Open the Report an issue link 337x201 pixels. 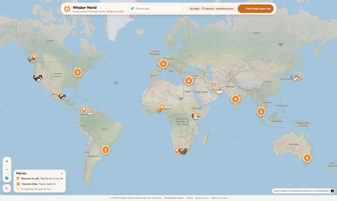(x=219, y=198)
